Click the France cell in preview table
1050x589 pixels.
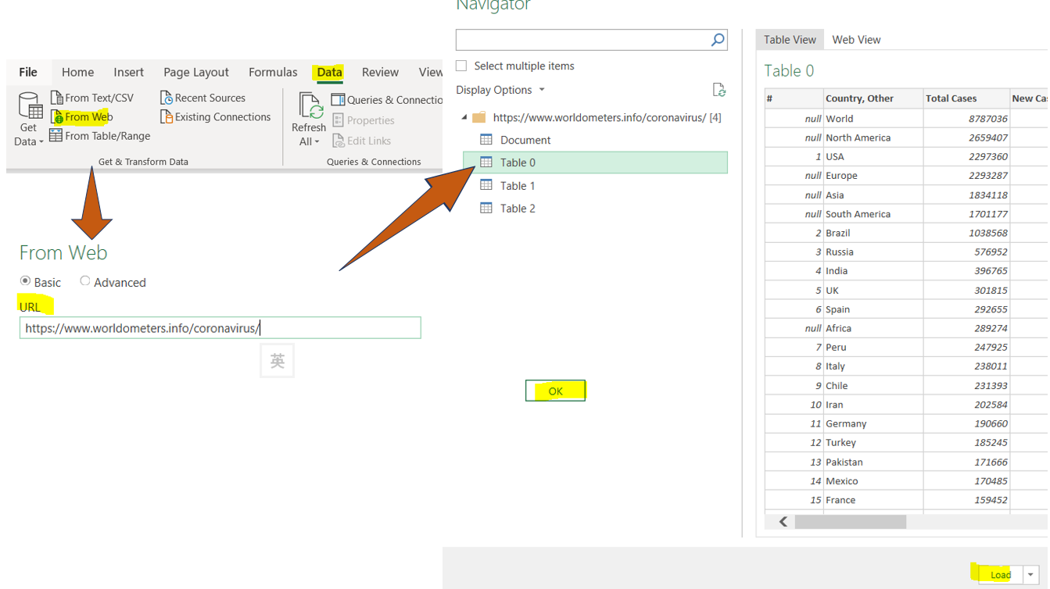(873, 500)
